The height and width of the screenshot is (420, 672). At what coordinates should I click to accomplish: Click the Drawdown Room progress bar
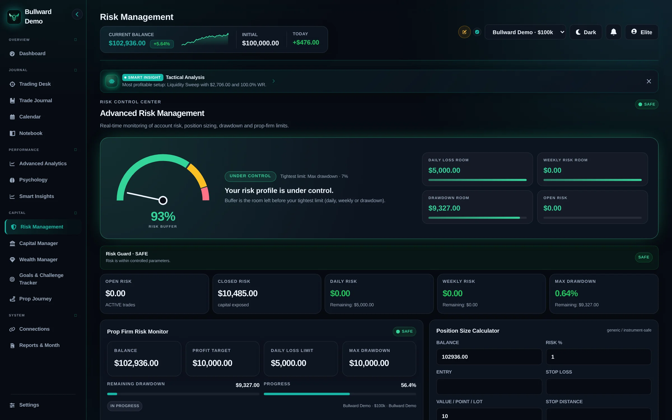click(x=477, y=218)
